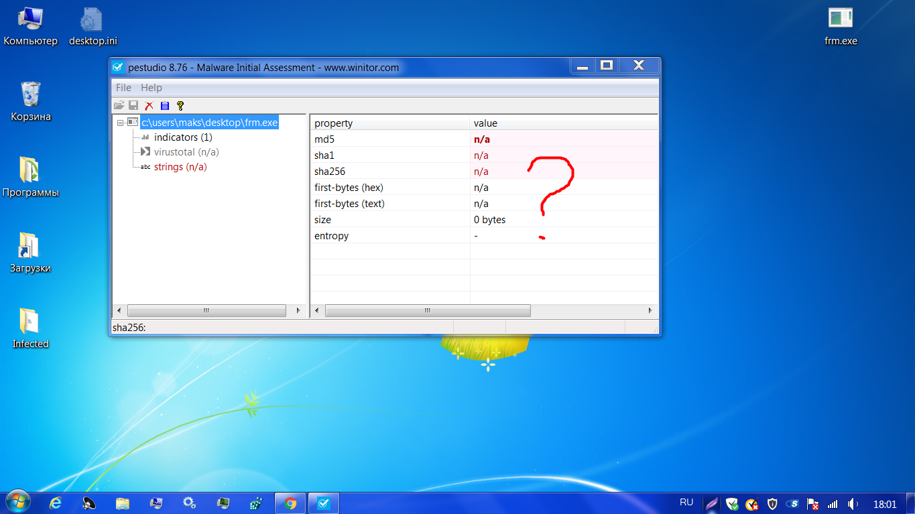Select the sha1 property row
Image resolution: width=915 pixels, height=514 pixels.
point(484,155)
